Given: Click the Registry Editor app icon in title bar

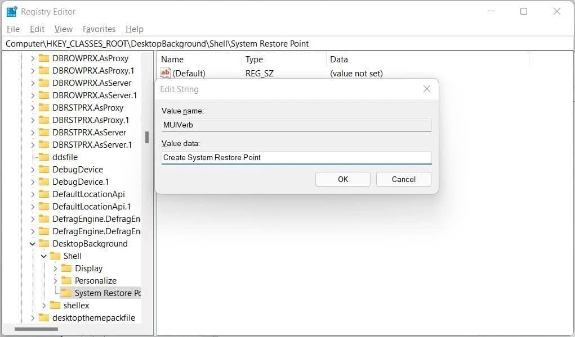Looking at the screenshot, I should 11,11.
